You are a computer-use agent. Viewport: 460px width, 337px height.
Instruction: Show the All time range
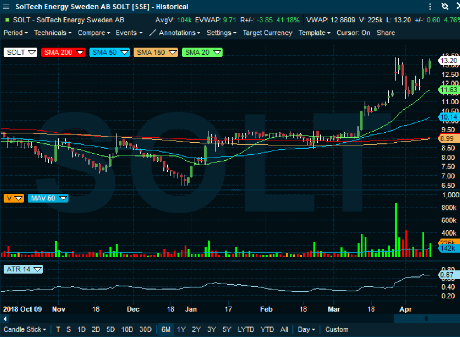coord(284,329)
